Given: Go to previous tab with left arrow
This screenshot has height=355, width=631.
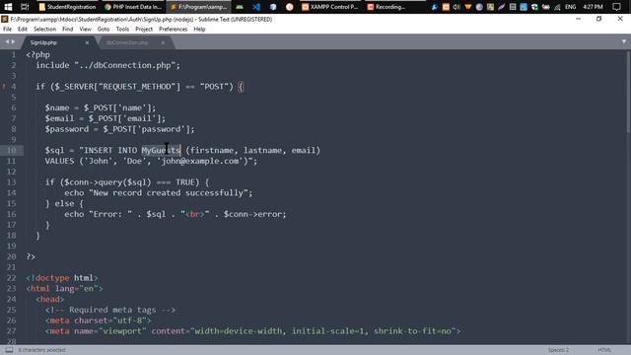Looking at the screenshot, I should click(x=7, y=41).
